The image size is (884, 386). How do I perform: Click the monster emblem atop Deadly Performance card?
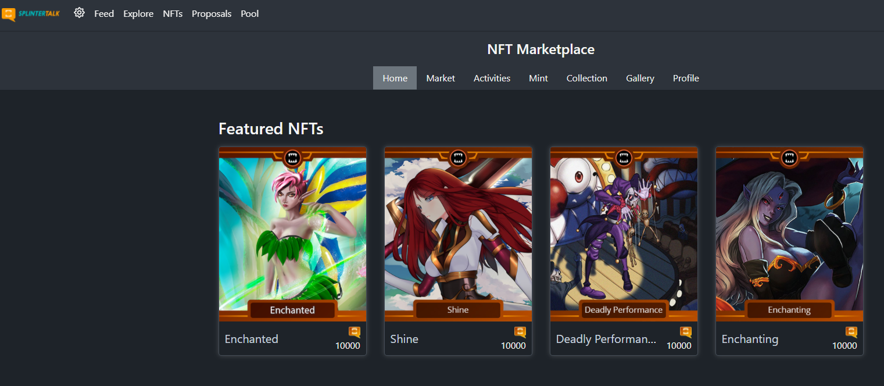pos(624,157)
